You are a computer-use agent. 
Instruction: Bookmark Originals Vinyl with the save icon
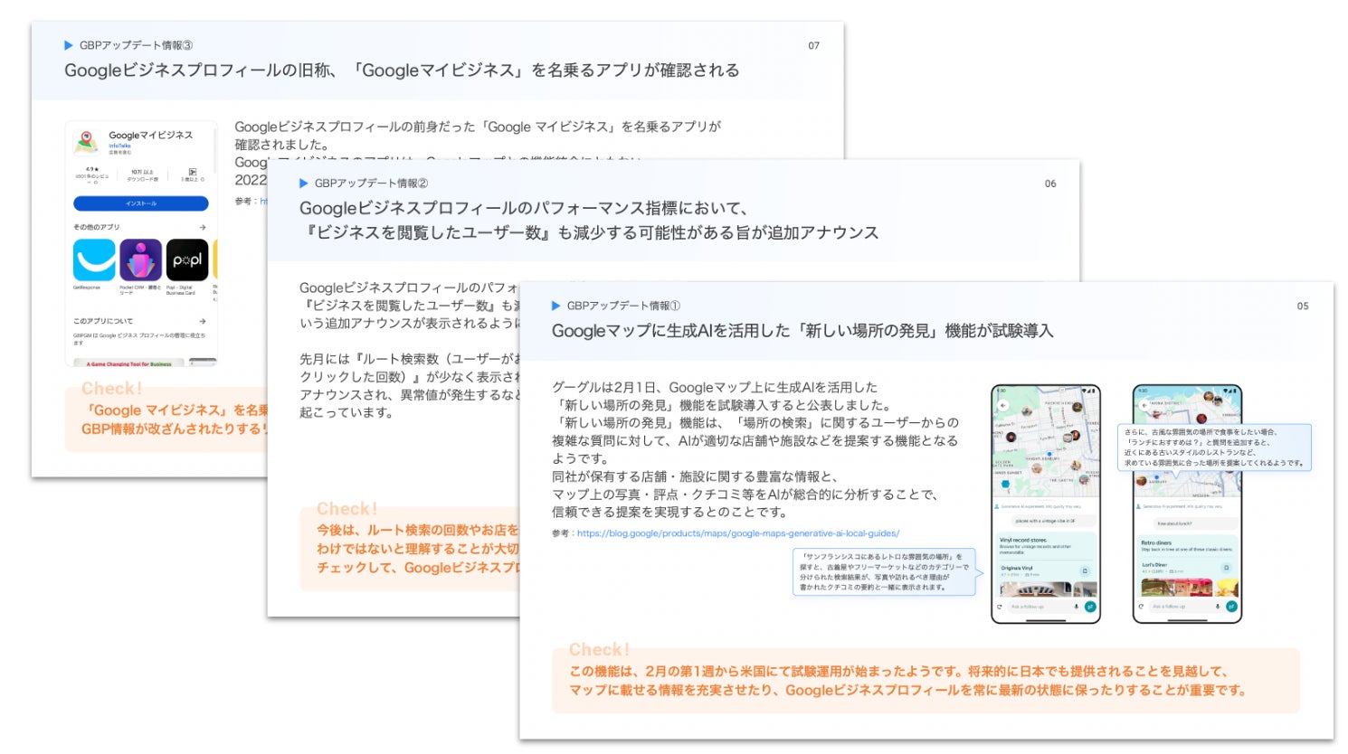click(x=1085, y=570)
